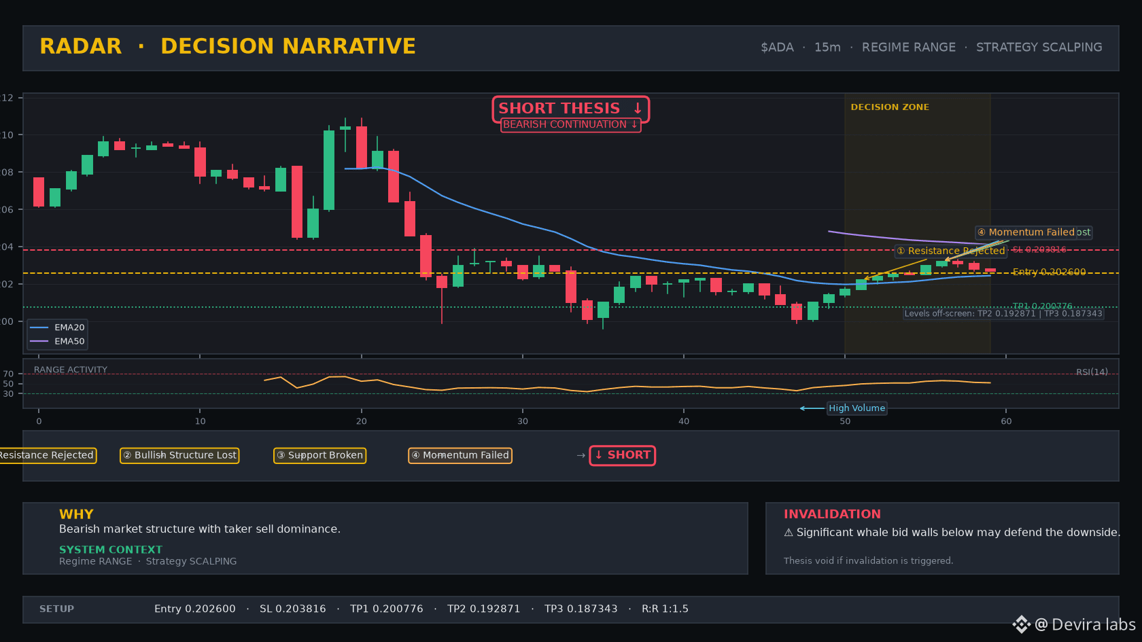
Task: Select the Support Broken chip
Action: (319, 455)
